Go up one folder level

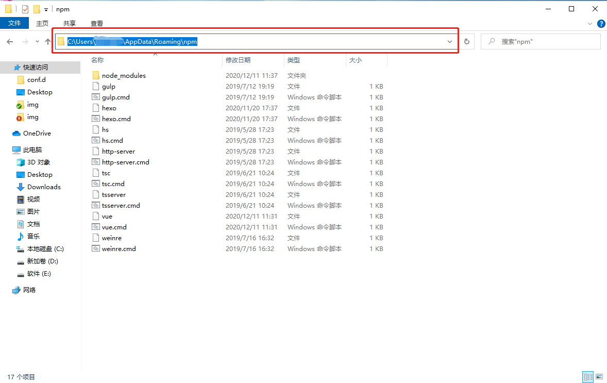click(x=47, y=41)
